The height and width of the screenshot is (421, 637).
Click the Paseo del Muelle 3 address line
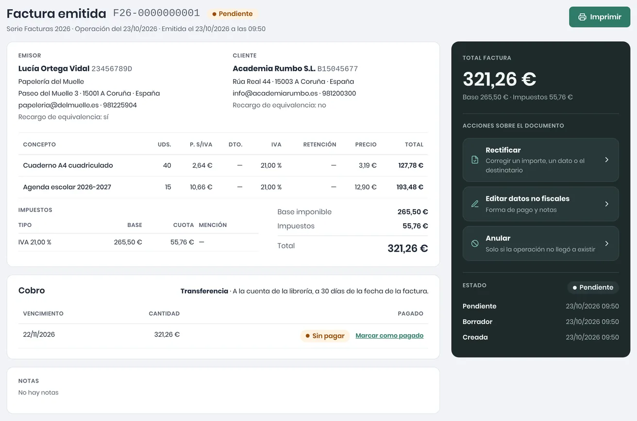coord(89,93)
